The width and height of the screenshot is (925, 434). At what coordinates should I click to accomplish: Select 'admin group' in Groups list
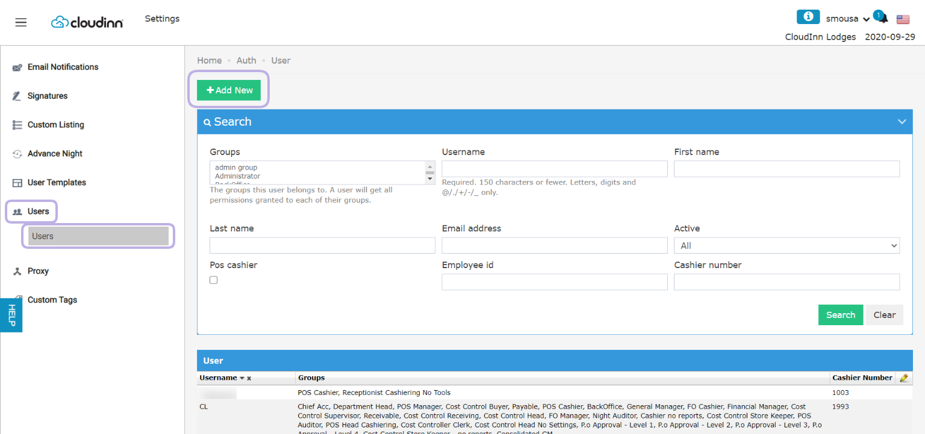click(x=236, y=168)
